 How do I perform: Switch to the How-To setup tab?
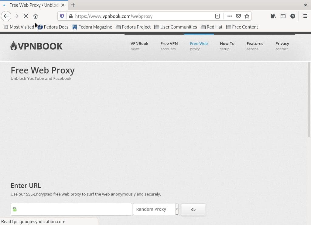(227, 46)
